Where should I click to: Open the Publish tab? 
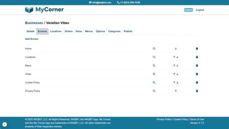(x=128, y=31)
